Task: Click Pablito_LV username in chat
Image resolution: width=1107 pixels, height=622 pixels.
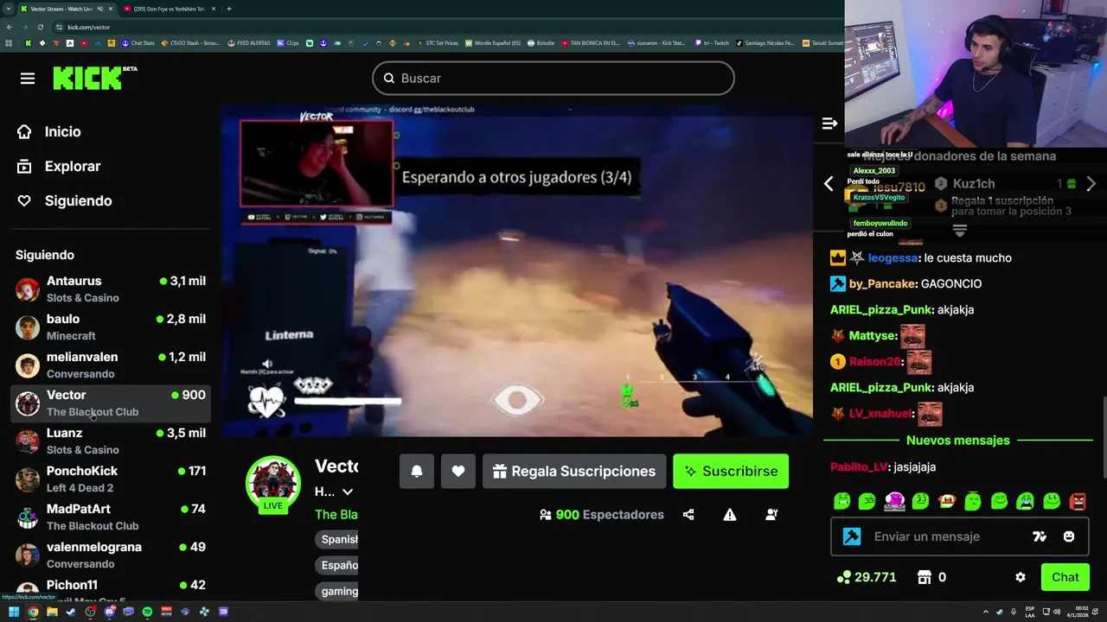Action: point(858,466)
